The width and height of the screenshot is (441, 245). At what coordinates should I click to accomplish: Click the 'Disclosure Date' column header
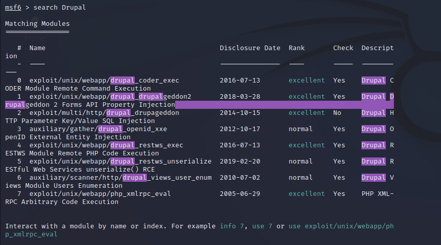pos(250,48)
